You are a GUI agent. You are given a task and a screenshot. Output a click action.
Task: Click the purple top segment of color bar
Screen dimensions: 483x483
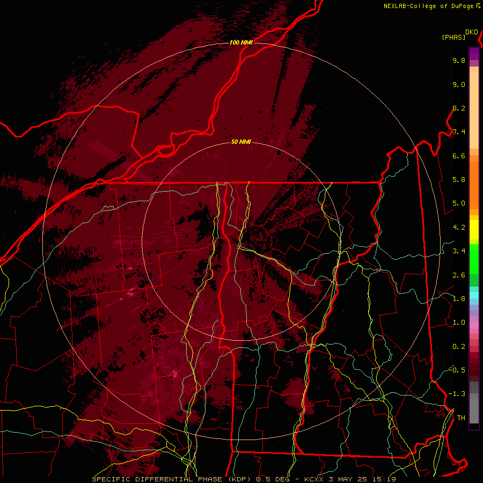pyautogui.click(x=474, y=54)
